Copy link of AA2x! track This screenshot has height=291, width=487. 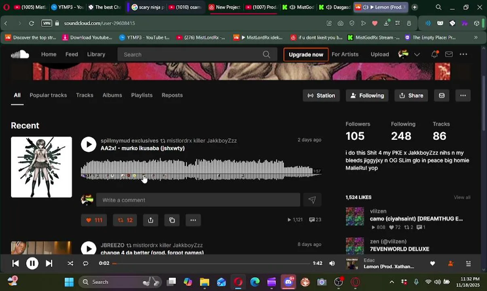[172, 220]
